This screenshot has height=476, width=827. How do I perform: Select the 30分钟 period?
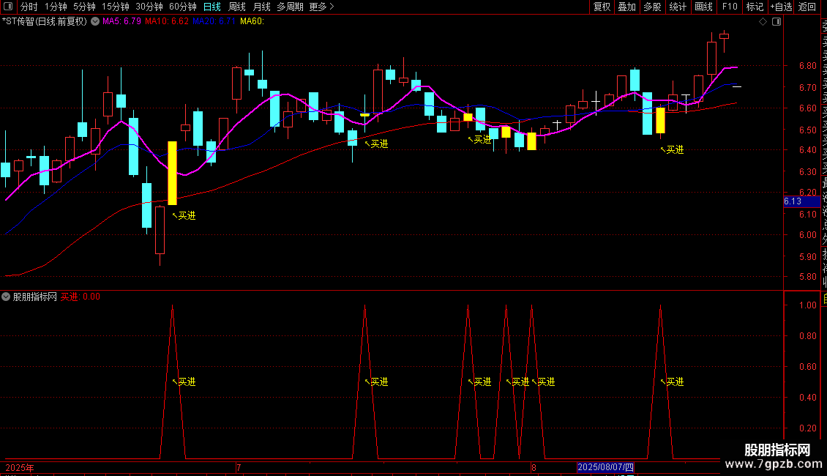(149, 7)
